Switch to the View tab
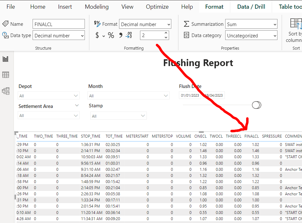This screenshot has width=302, height=223. point(127,7)
